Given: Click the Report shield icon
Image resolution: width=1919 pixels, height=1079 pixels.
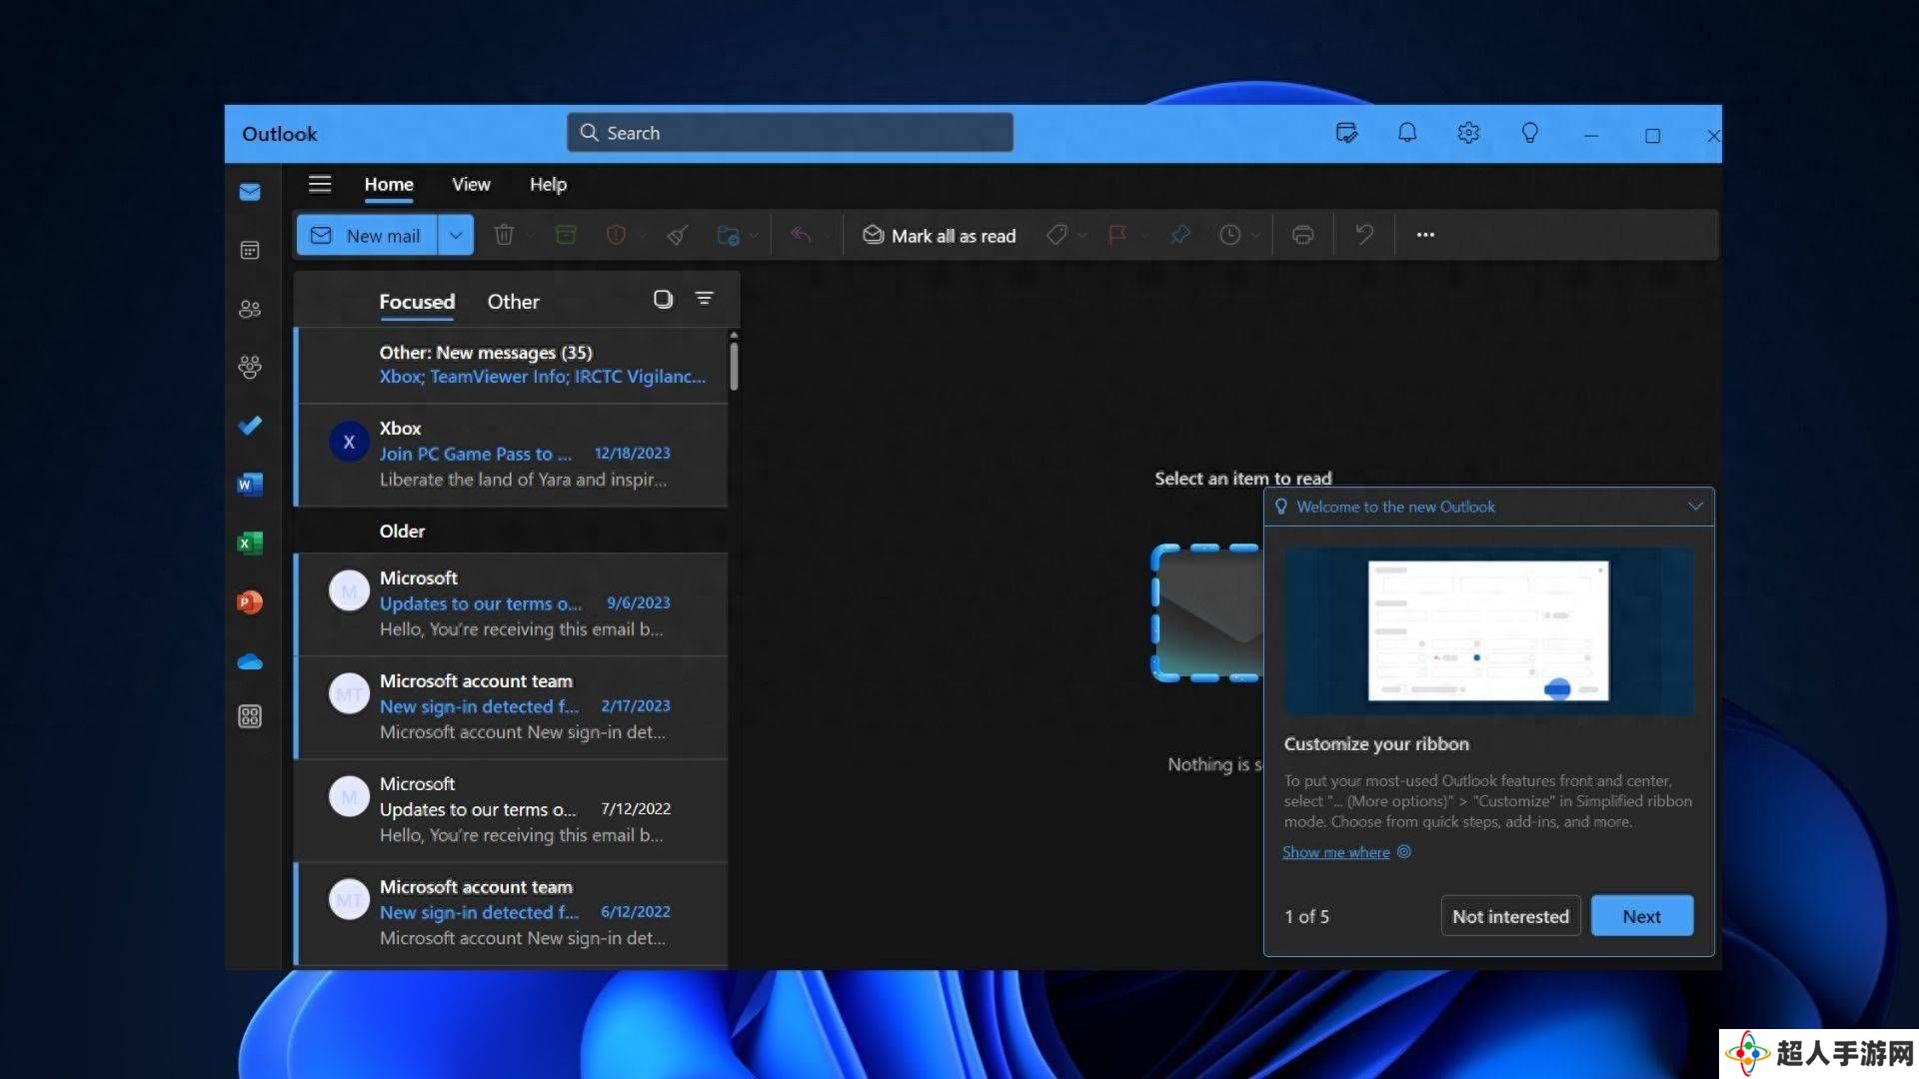Looking at the screenshot, I should 616,235.
